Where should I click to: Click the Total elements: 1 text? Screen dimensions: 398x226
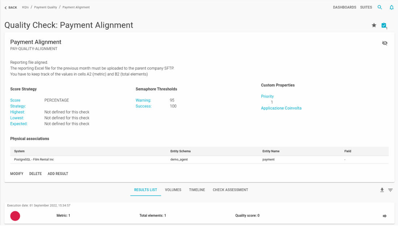[x=153, y=215]
